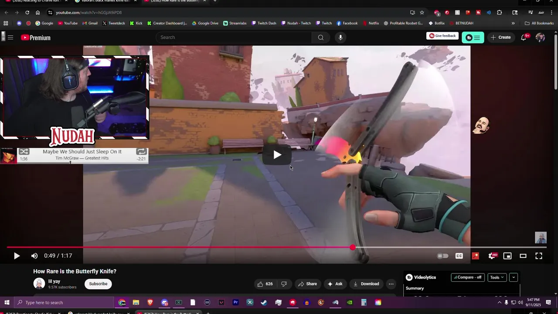558x314 pixels.
Task: Open the Creator Dashboard bookmark
Action: pos(167,23)
